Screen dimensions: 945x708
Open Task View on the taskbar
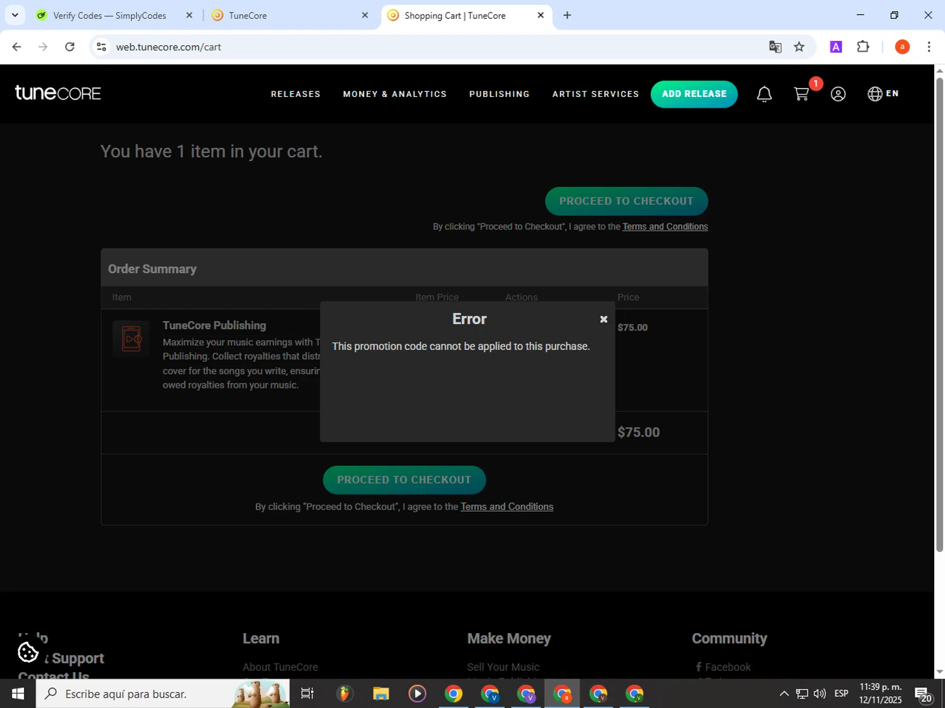click(307, 694)
